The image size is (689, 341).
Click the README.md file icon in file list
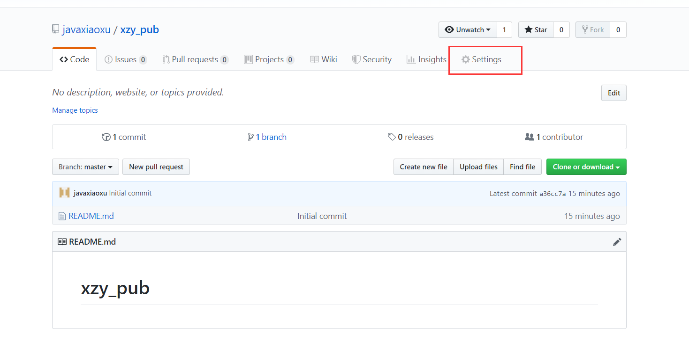(62, 216)
